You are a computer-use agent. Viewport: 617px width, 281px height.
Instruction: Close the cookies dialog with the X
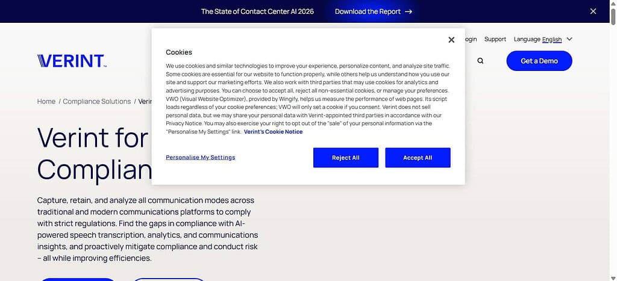coord(451,40)
